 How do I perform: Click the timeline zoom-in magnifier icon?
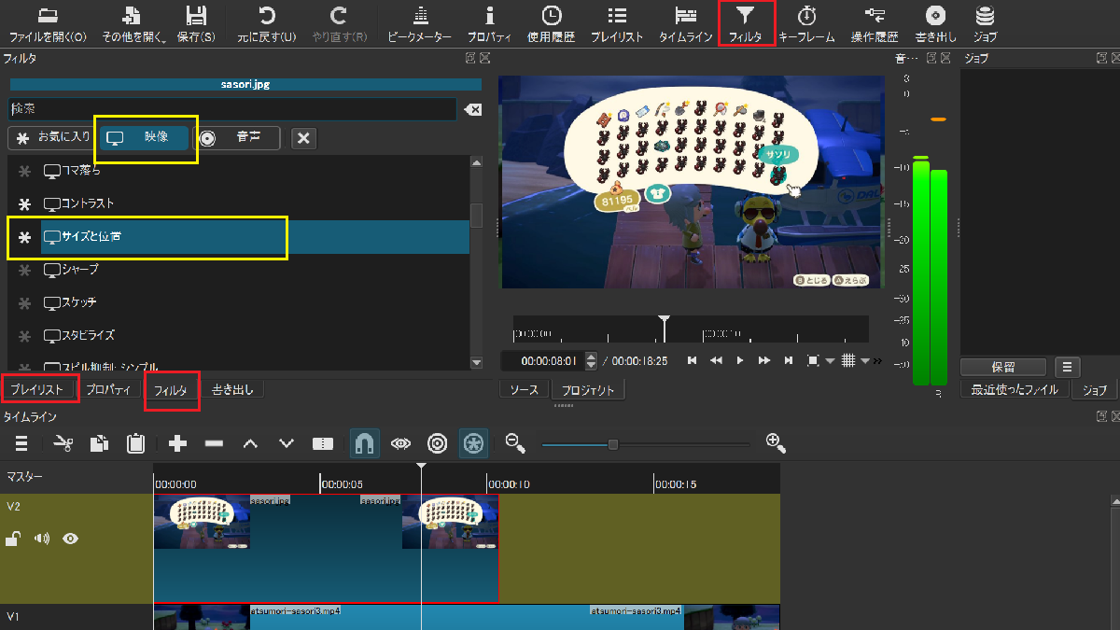click(774, 442)
